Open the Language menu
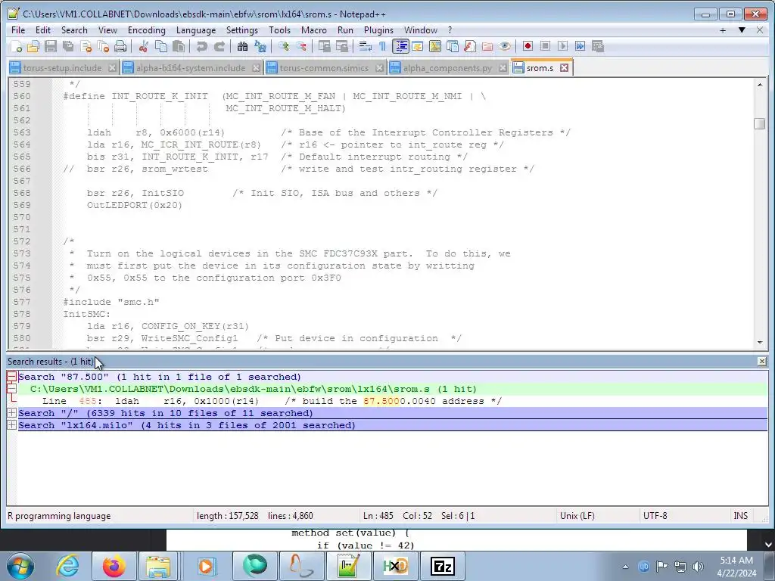 click(196, 30)
